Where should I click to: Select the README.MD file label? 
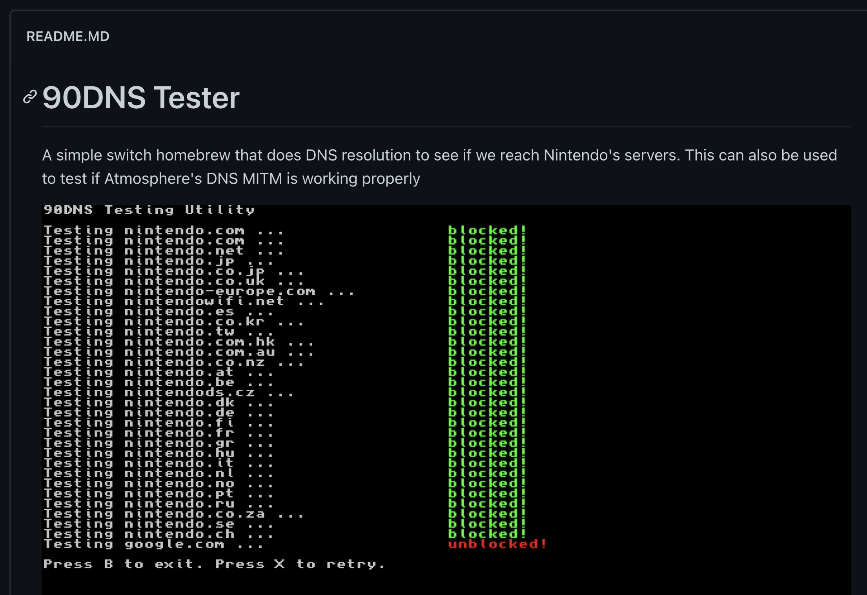coord(68,37)
